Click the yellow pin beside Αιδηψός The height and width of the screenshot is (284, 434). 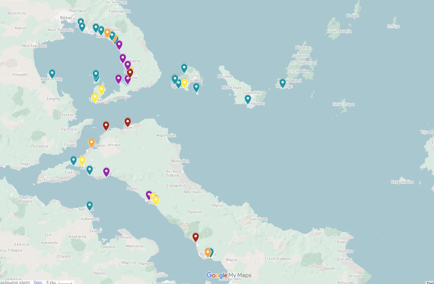(82, 161)
